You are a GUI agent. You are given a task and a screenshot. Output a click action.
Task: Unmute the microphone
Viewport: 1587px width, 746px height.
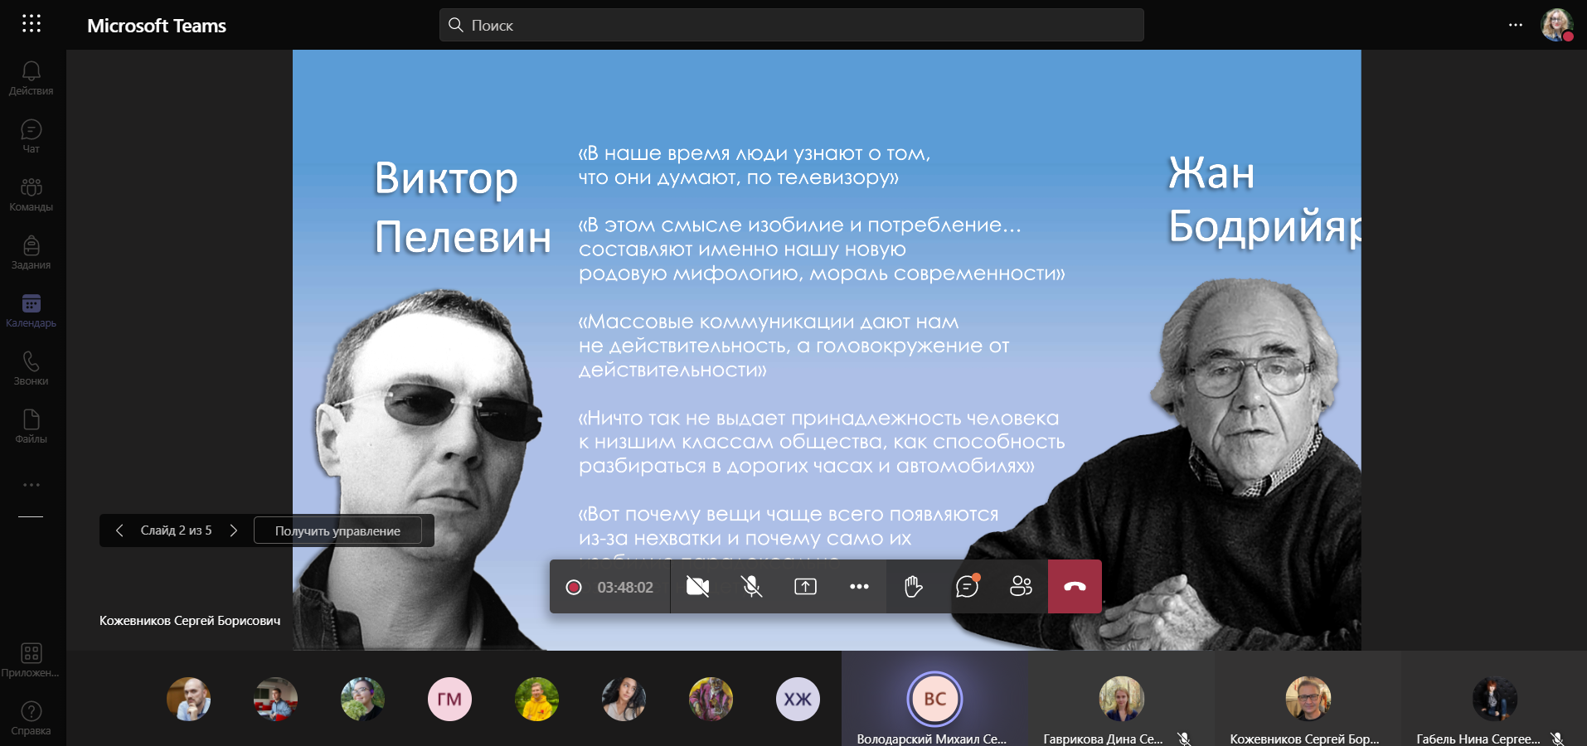pyautogui.click(x=751, y=587)
